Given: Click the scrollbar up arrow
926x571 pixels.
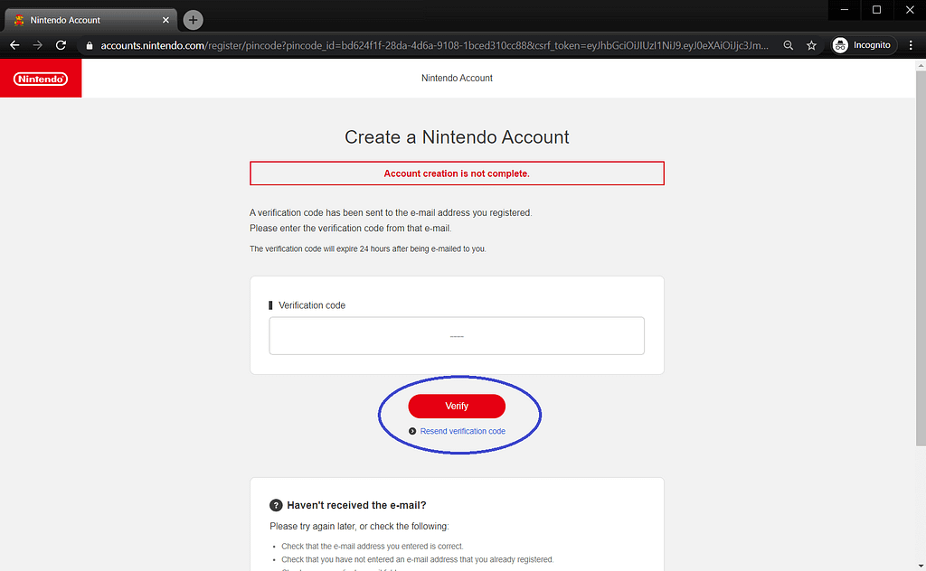Looking at the screenshot, I should [921, 65].
